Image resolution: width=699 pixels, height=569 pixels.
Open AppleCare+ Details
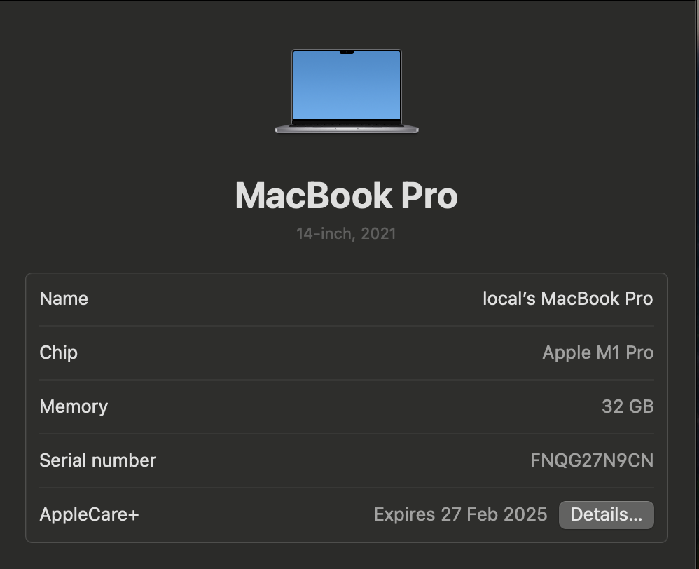click(606, 515)
